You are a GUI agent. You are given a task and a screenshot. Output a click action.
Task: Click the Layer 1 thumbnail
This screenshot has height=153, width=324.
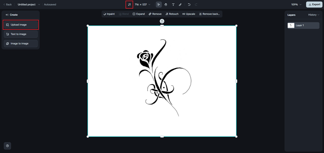click(291, 25)
